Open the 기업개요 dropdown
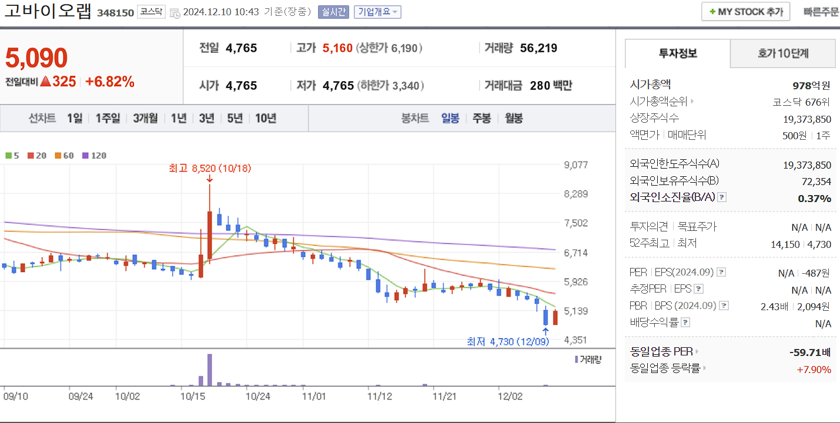 point(377,11)
